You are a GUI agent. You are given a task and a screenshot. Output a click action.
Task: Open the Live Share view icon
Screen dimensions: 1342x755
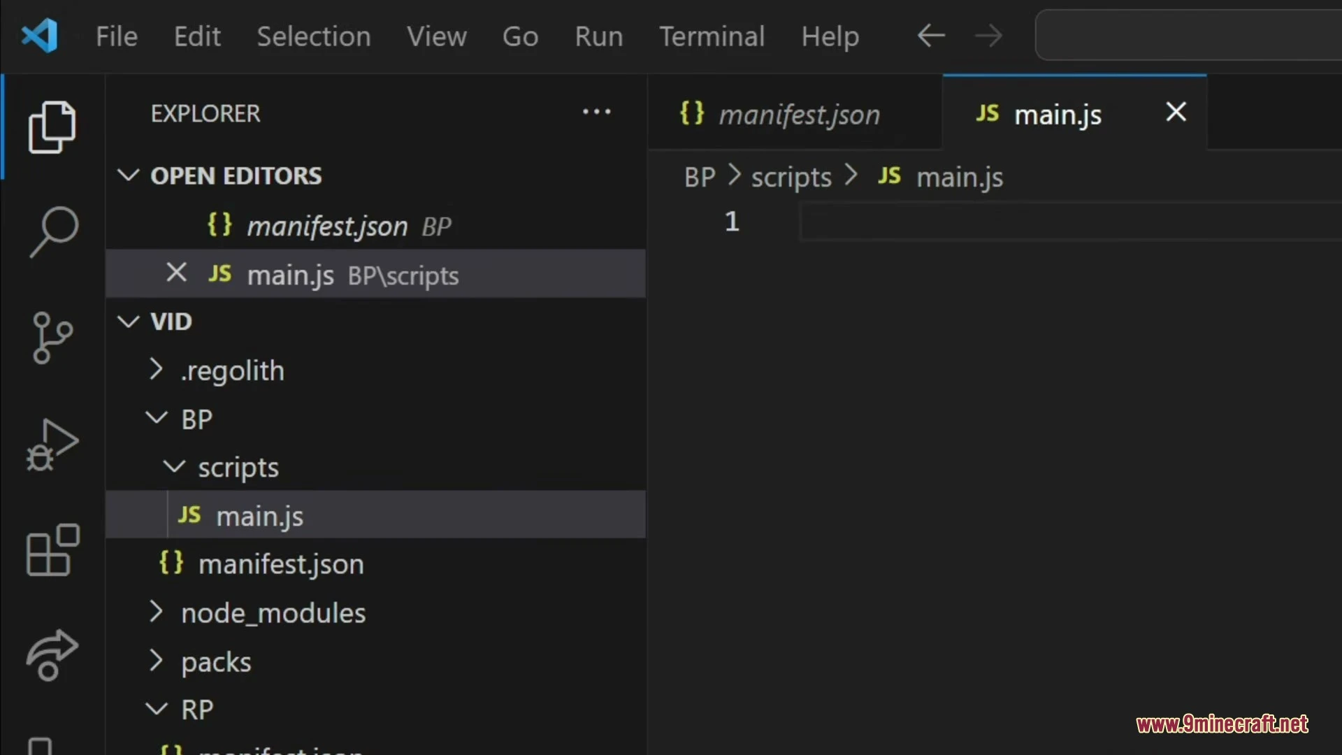[x=52, y=655]
